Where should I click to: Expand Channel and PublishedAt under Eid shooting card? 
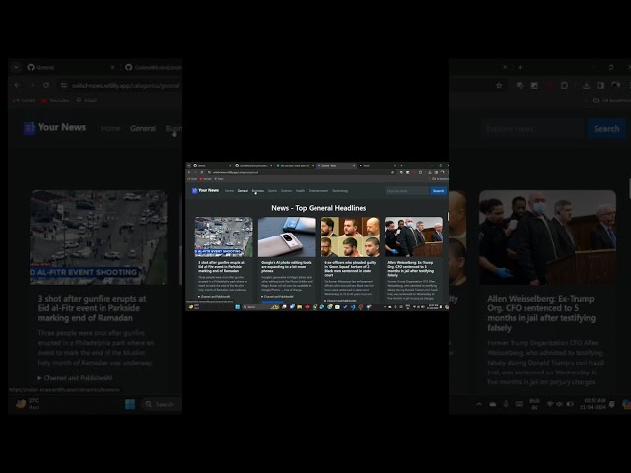click(x=214, y=297)
